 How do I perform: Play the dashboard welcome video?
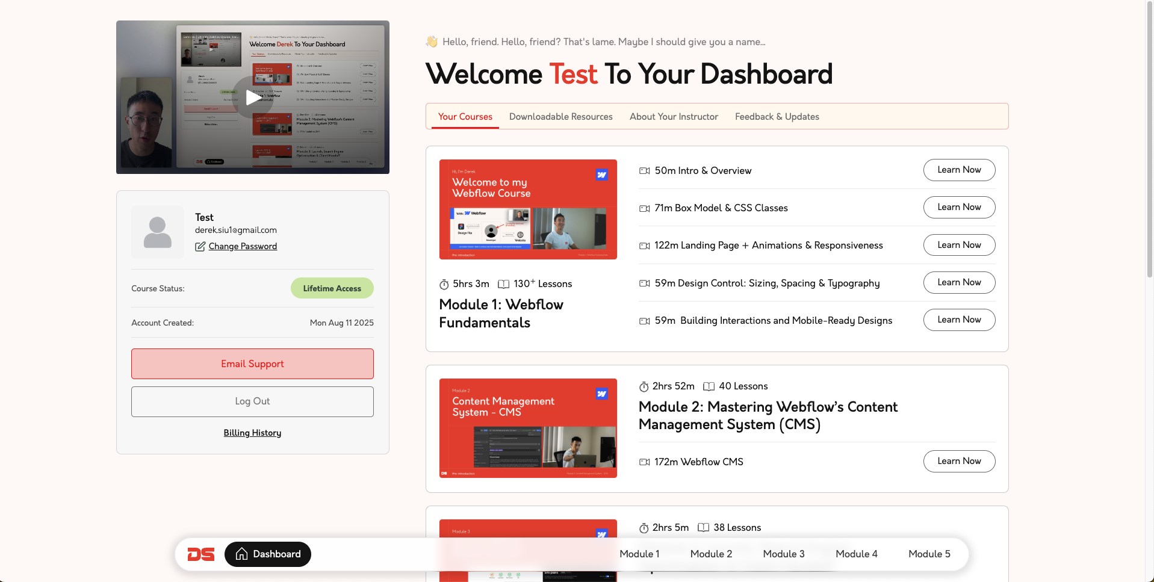point(252,97)
